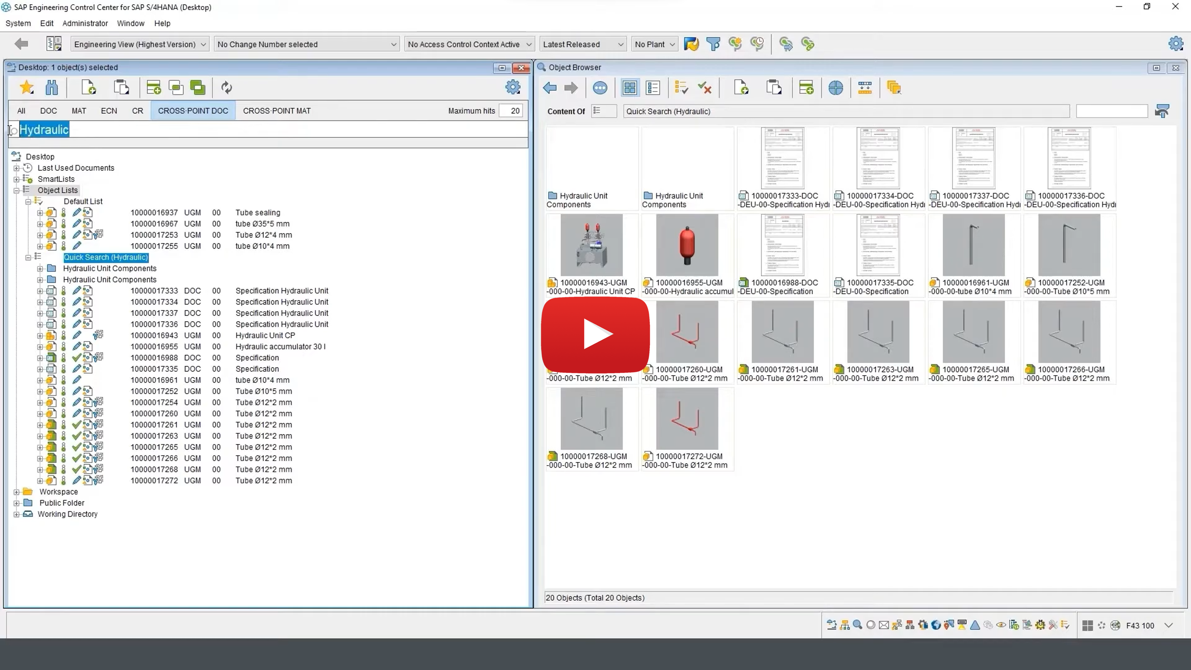Open No Change Number selected dropdown
This screenshot has width=1191, height=670.
[306, 44]
